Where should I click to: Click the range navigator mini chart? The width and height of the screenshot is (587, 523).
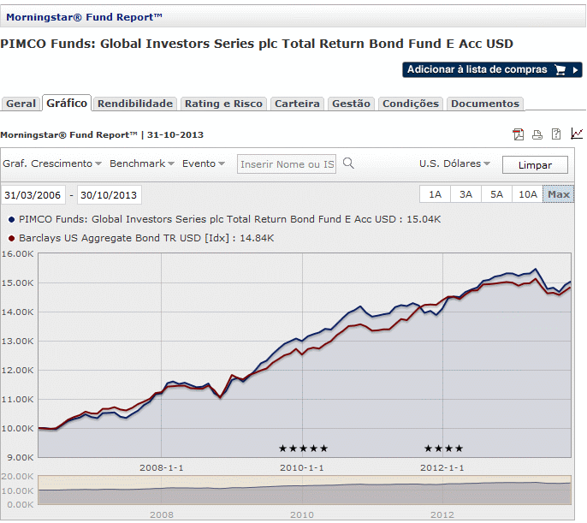coord(305,490)
